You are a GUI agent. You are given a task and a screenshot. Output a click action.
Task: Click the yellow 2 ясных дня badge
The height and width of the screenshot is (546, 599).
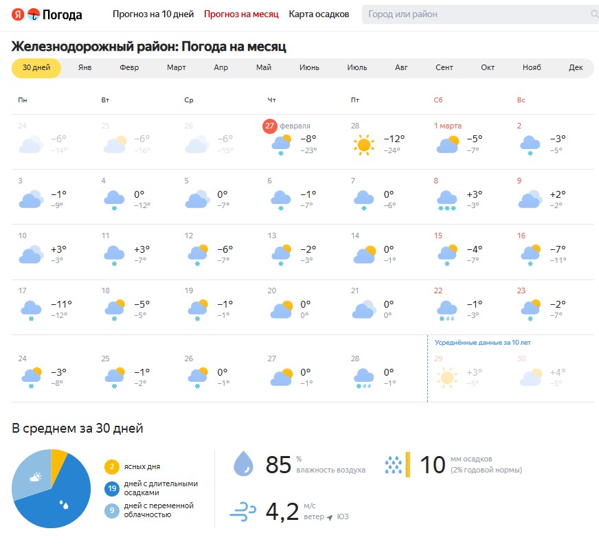click(112, 466)
